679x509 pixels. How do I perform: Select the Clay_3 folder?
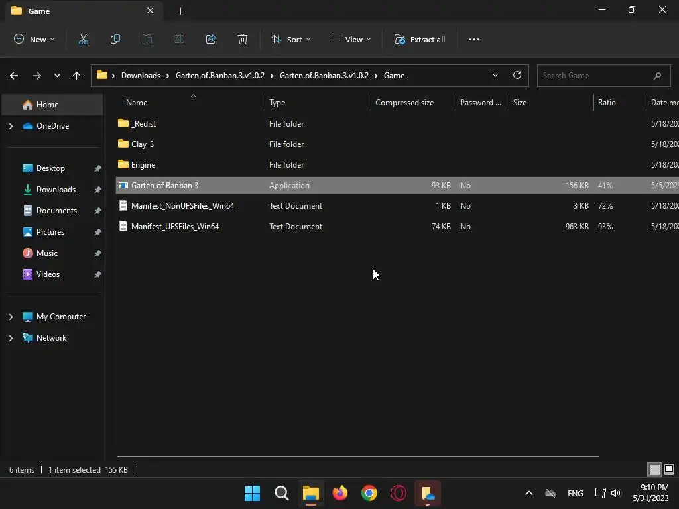coord(142,144)
